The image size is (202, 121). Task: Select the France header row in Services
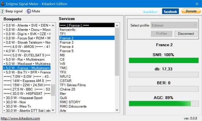(x=87, y=25)
